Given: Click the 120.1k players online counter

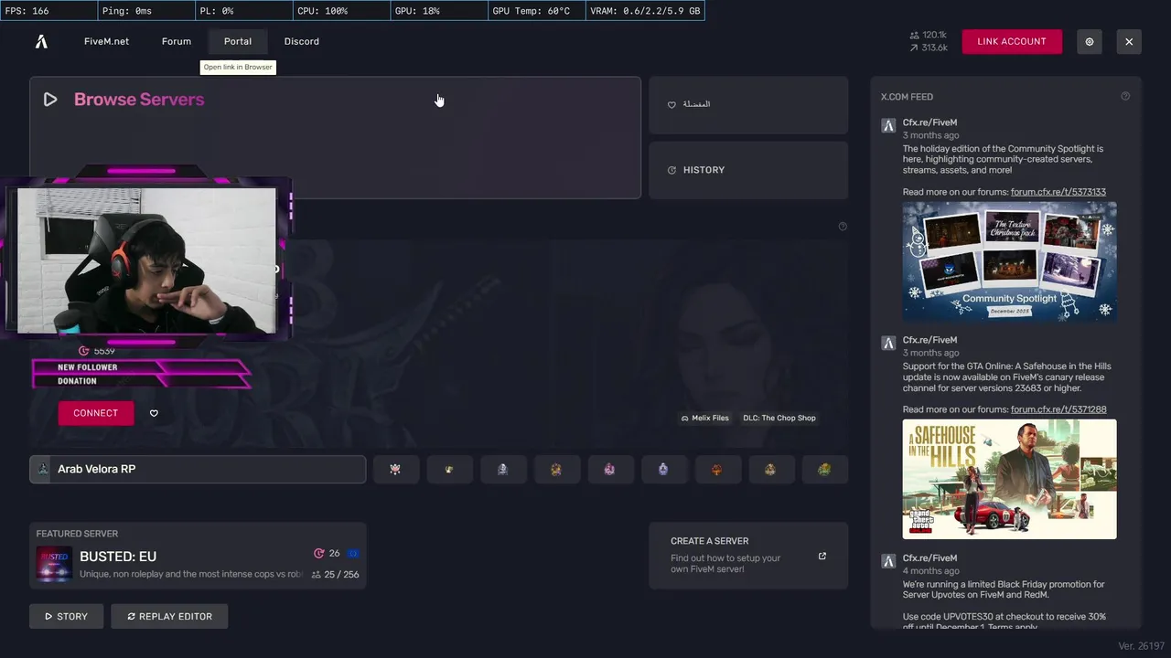Looking at the screenshot, I should (929, 35).
